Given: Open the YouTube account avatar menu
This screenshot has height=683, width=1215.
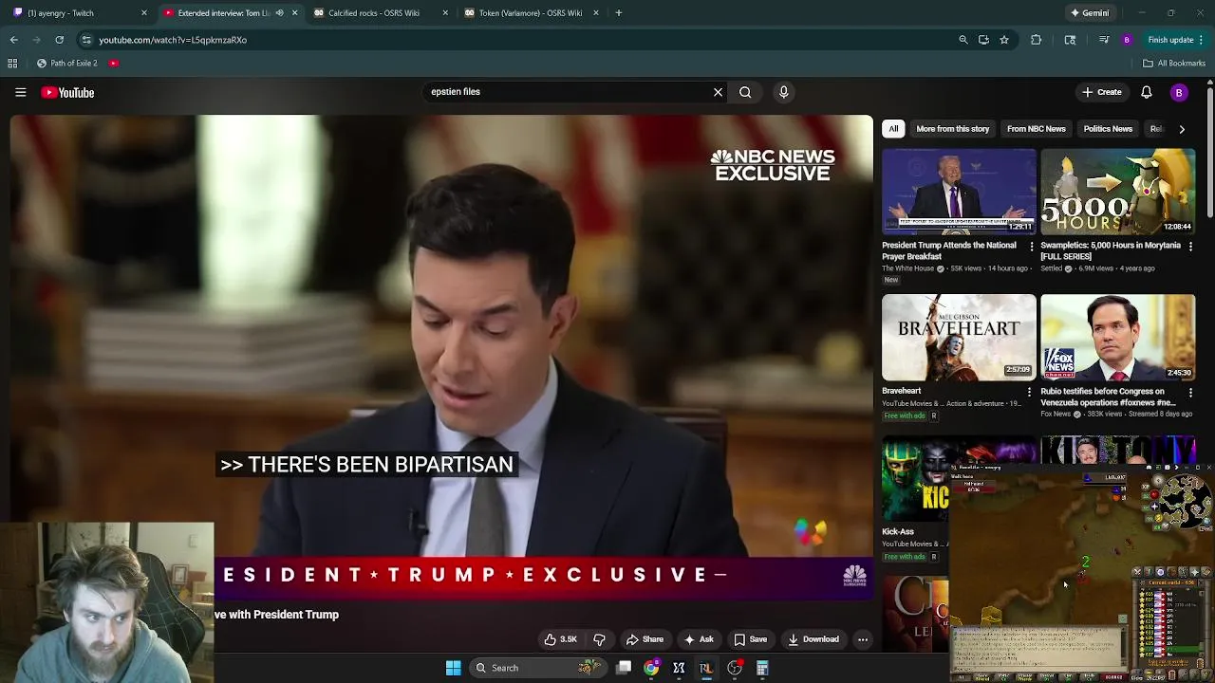Looking at the screenshot, I should pos(1179,92).
